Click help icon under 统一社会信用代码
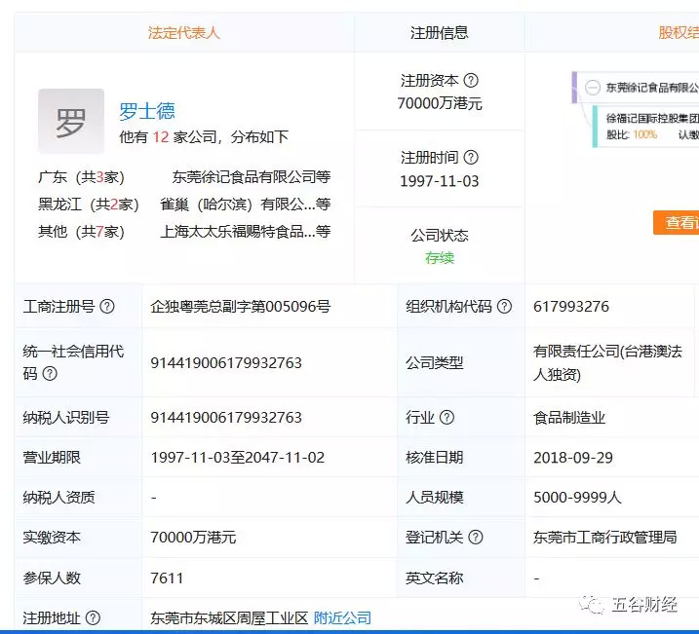This screenshot has width=699, height=634. pyautogui.click(x=50, y=373)
